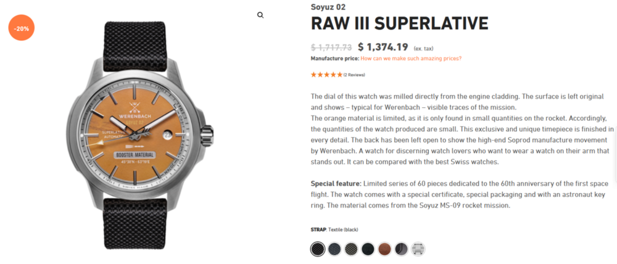Click the orange -20% discount badge

click(x=23, y=28)
